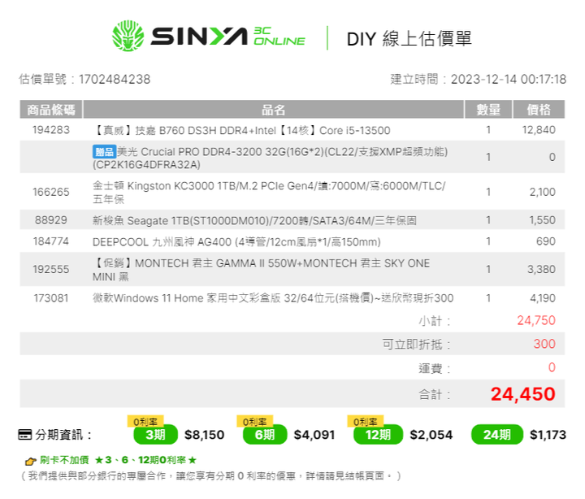Image resolution: width=585 pixels, height=499 pixels.
Task: Click the B760 DS3H Core i5-13500 item name
Action: tap(241, 130)
